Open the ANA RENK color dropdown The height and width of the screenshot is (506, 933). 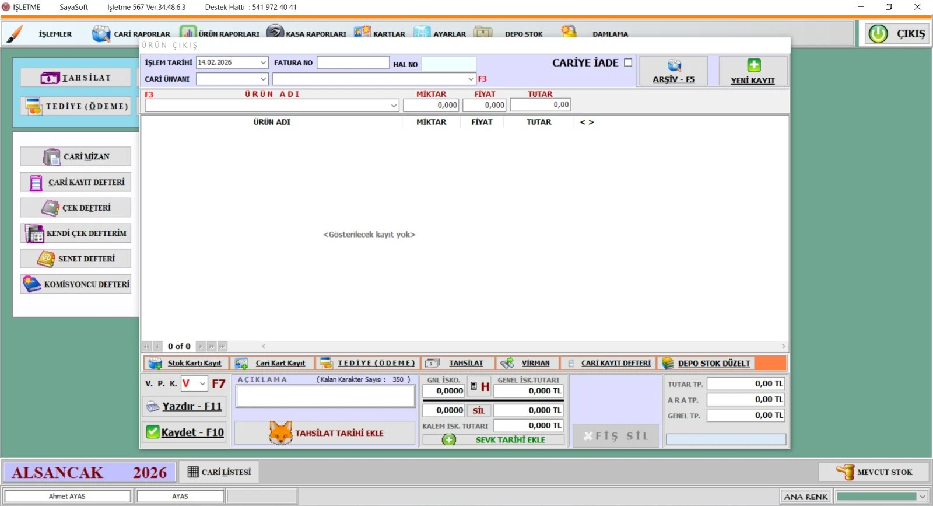(x=922, y=497)
